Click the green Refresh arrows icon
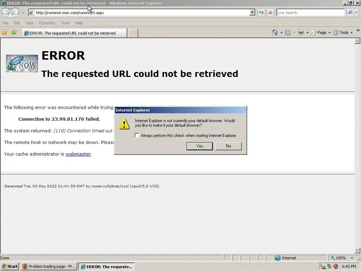Screen dimensions: 361x271 pyautogui.click(x=261, y=12)
